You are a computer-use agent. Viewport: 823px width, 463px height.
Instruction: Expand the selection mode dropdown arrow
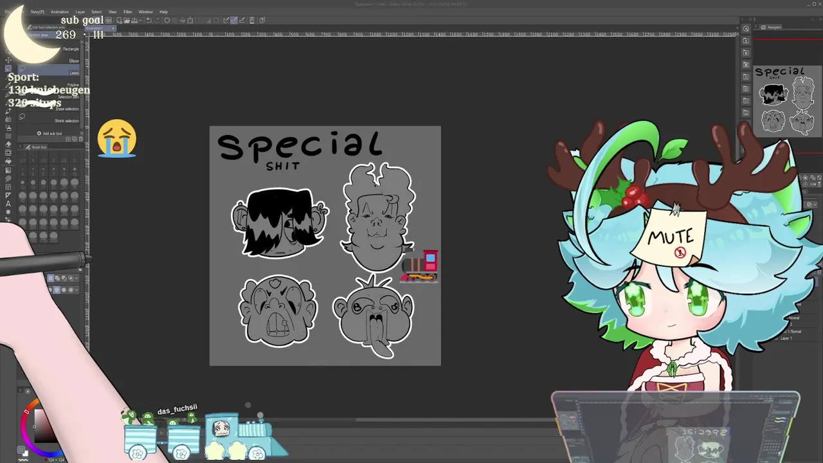tap(77, 278)
